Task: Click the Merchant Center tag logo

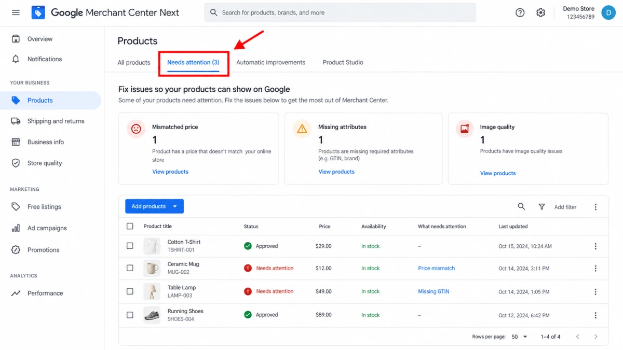Action: [x=38, y=12]
